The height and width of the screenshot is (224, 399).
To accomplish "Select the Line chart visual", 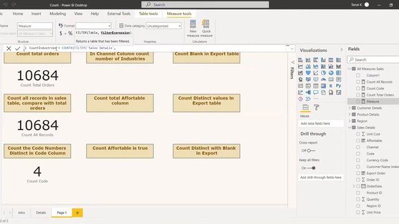I will pyautogui.click(x=300, y=67).
